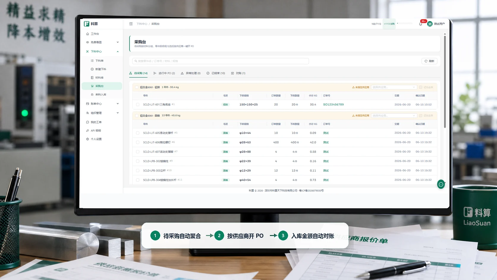Open the 测试 order link for φ10×44 row

326,133
